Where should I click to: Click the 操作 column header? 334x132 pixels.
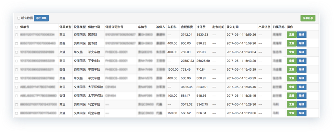pos(290,27)
